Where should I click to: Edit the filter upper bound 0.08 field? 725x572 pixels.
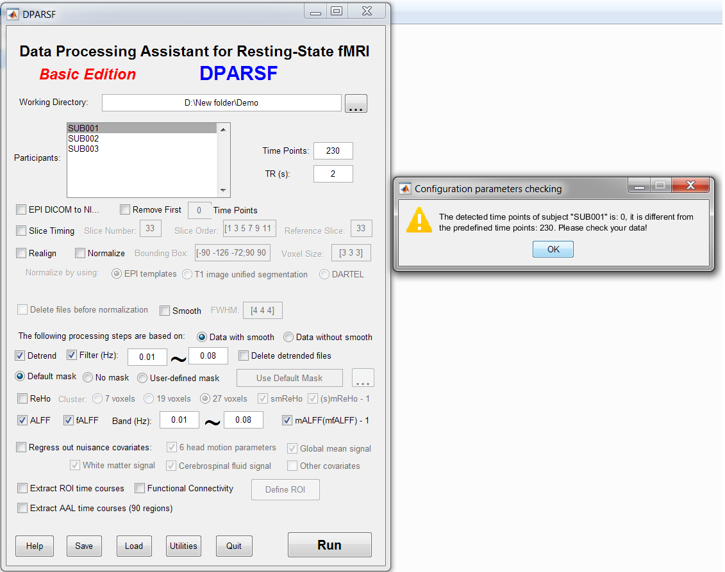[x=208, y=355]
